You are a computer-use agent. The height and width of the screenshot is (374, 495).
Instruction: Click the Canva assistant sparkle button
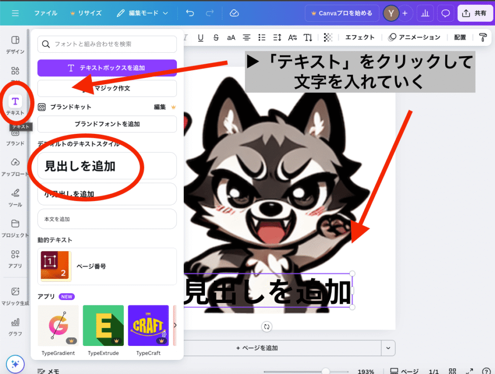tap(15, 364)
